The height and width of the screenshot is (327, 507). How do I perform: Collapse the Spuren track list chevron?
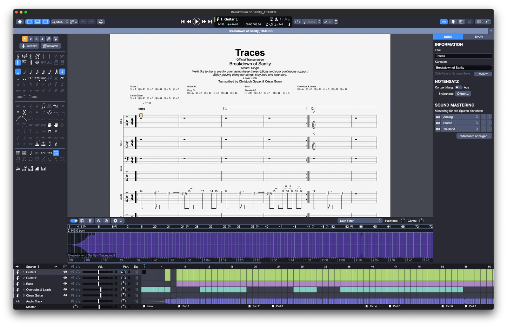pyautogui.click(x=55, y=267)
